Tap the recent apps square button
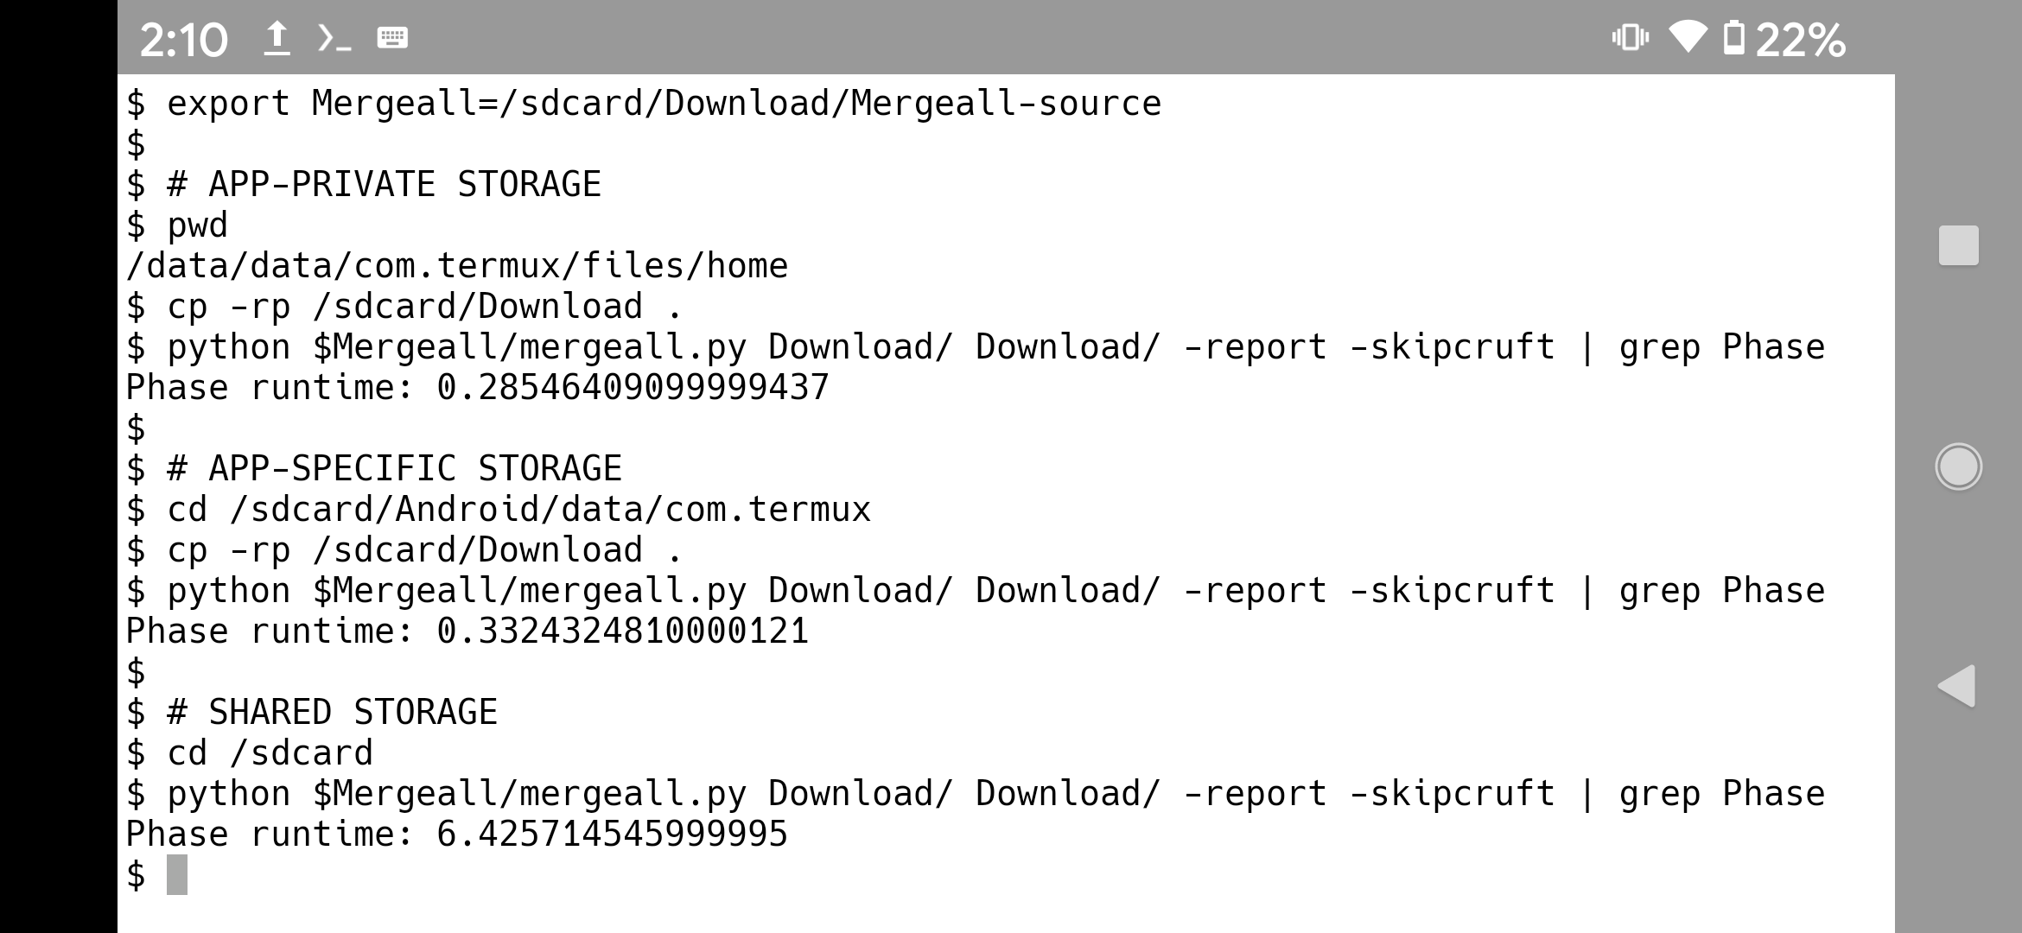Screen dimensions: 2022x933 [1959, 245]
